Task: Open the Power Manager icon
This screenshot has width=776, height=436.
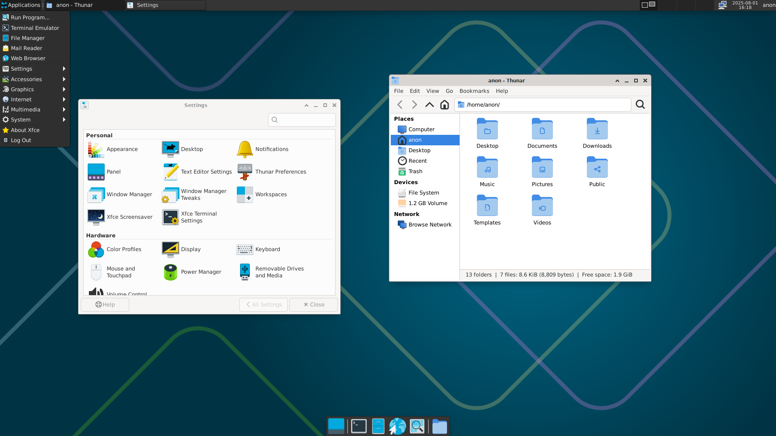Action: [x=171, y=272]
